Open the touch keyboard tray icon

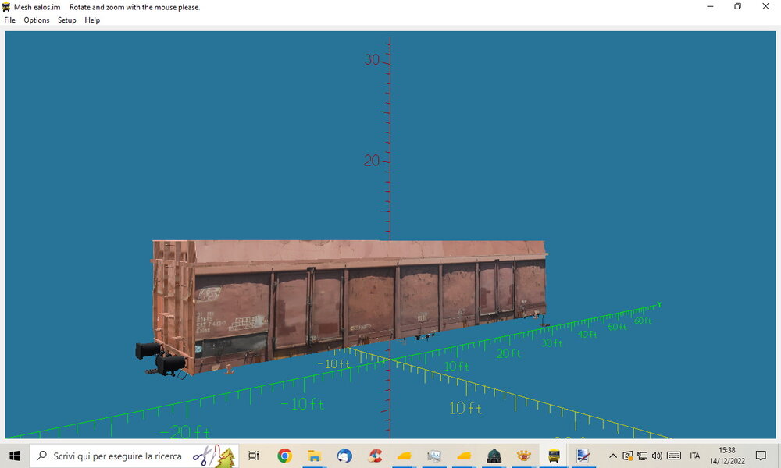point(674,456)
